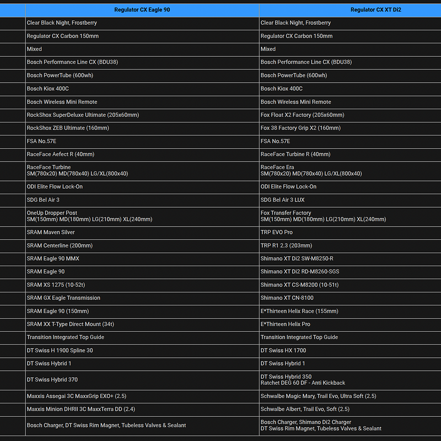Click Schwalbe Magic Mary Trail Evo cell
This screenshot has height=441, width=441.
[x=350, y=396]
